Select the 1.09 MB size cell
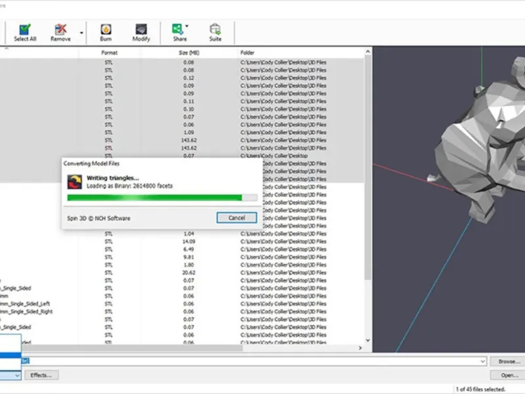This screenshot has height=394, width=525. [x=189, y=133]
